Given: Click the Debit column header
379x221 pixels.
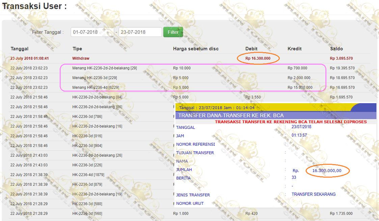Looking at the screenshot, I should (251, 49).
